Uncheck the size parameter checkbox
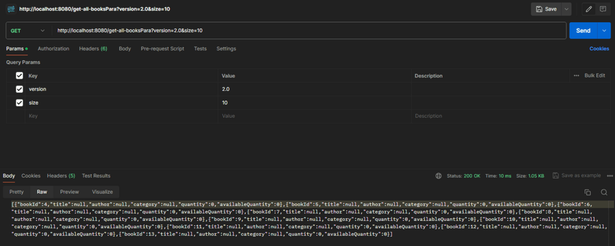Image resolution: width=615 pixels, height=246 pixels. [19, 102]
